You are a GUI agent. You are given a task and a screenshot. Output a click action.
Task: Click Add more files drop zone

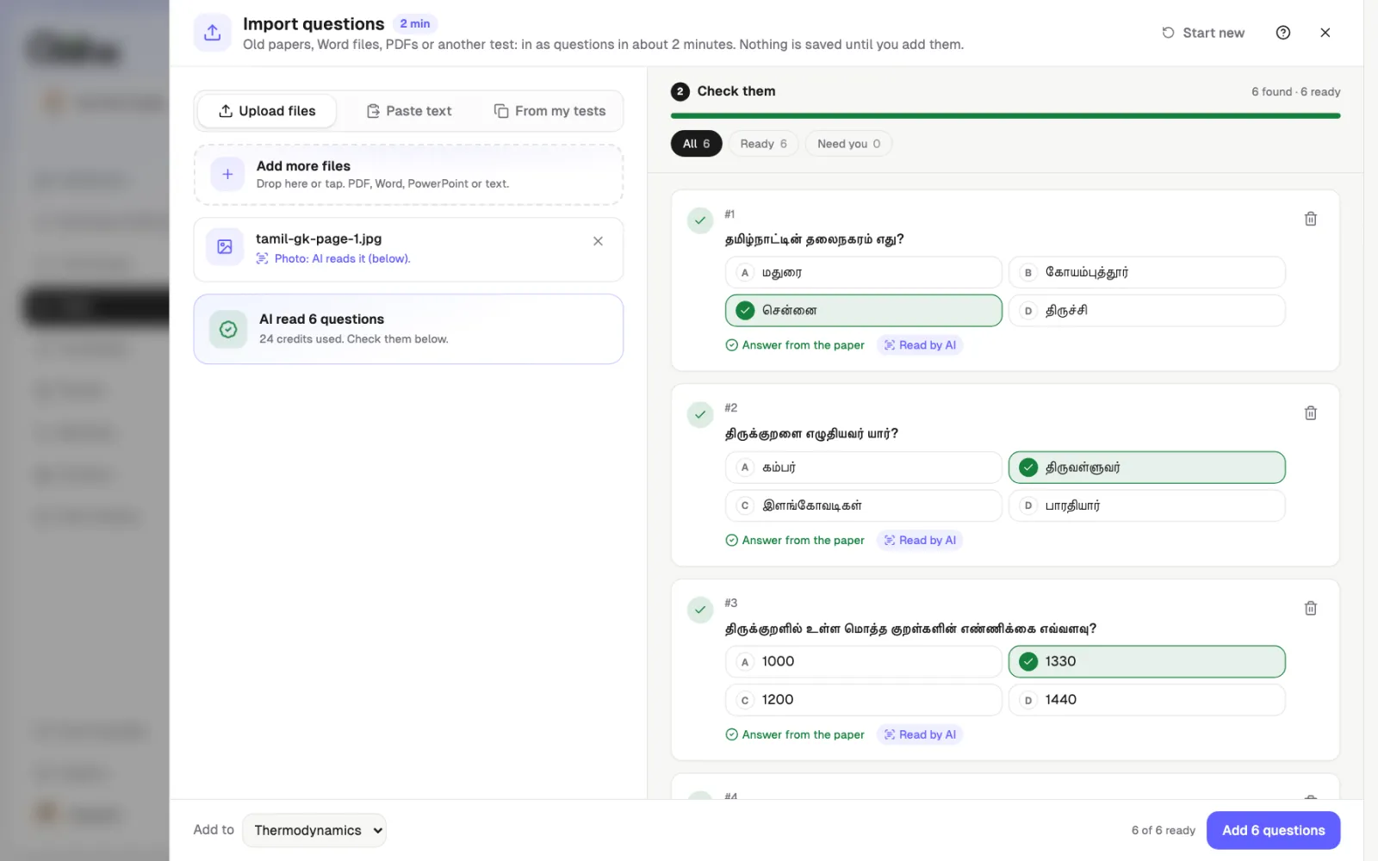(408, 174)
